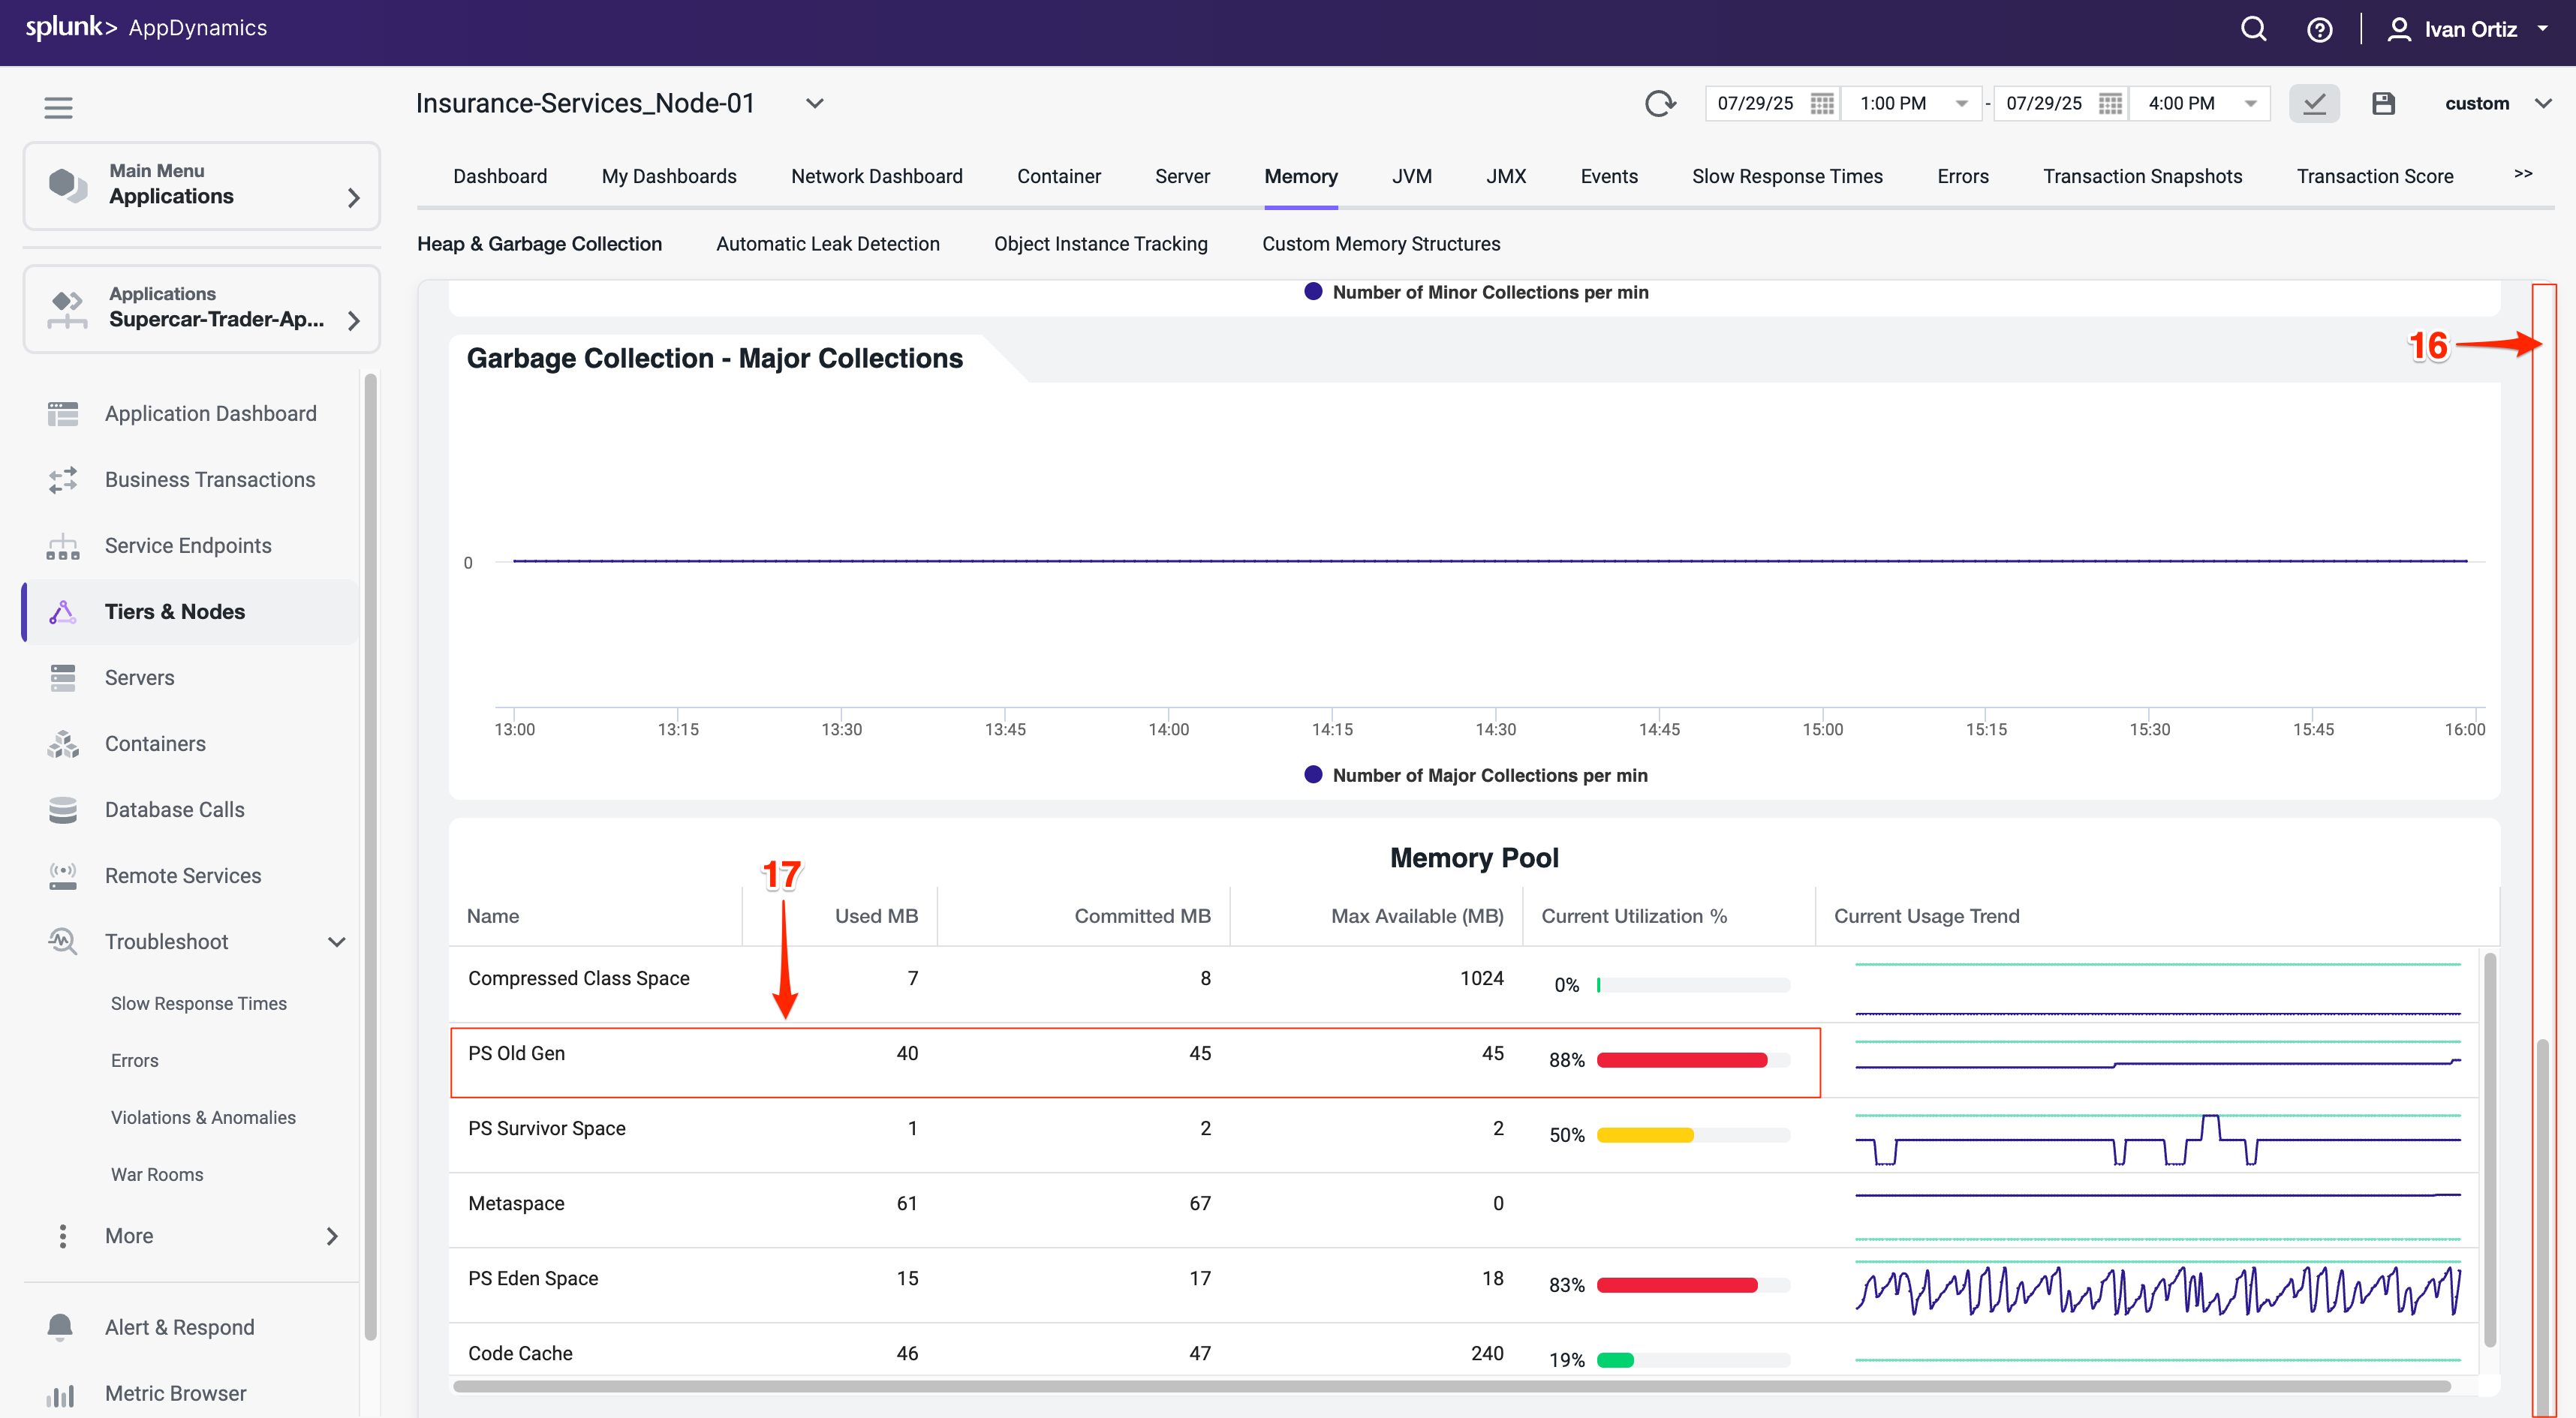Click the Alert & Respond bell icon
This screenshot has height=1418, width=2576.
[x=60, y=1327]
